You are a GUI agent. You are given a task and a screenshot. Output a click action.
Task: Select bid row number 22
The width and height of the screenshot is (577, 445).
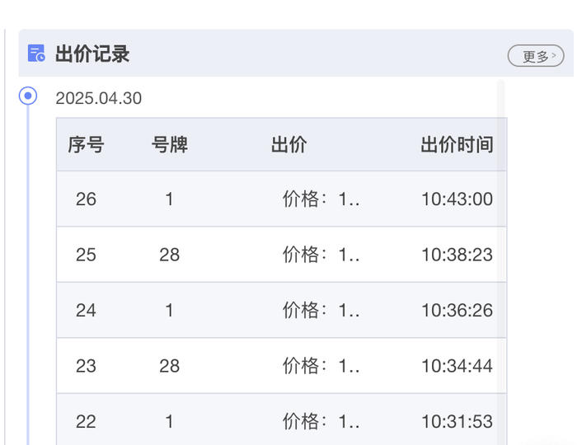point(86,422)
